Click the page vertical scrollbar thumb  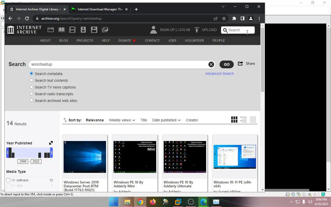point(262,60)
